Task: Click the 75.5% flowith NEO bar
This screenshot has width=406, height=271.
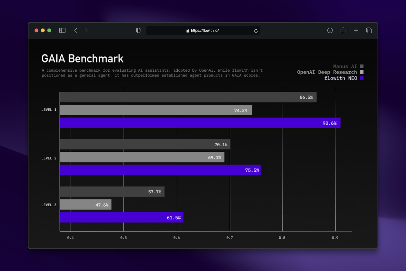Action: click(160, 170)
